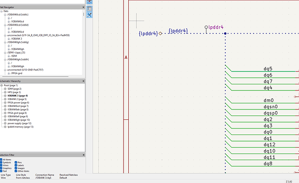The width and height of the screenshot is (299, 183).
Task: Select the dqsp0 wire label
Action: point(270,113)
